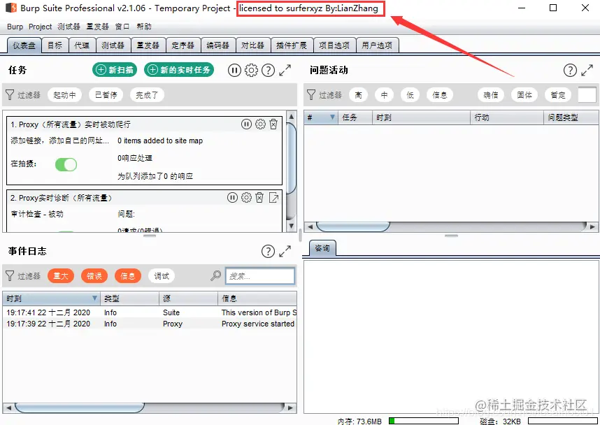600x425 pixels.
Task: Select the 咨询 tab
Action: click(322, 248)
